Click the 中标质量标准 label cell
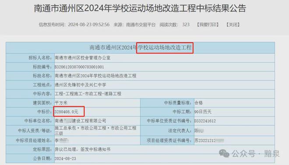289x165 pixels. point(167,103)
